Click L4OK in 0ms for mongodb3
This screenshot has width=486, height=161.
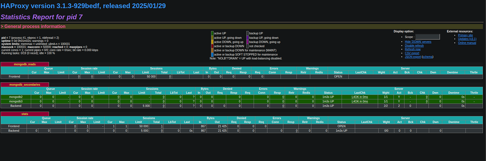coord(360,101)
